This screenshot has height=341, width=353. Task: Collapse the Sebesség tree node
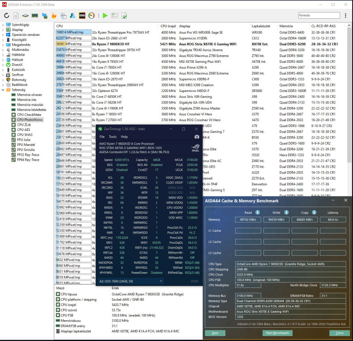pos(4,90)
